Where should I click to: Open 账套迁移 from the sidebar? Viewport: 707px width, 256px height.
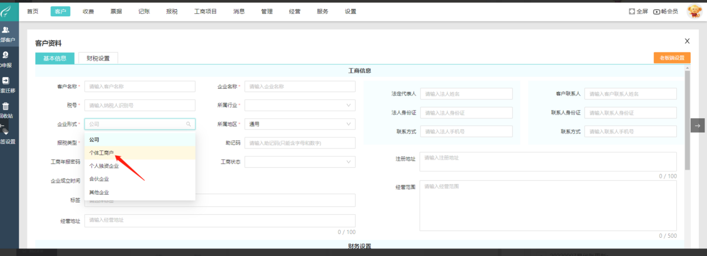[x=6, y=81]
